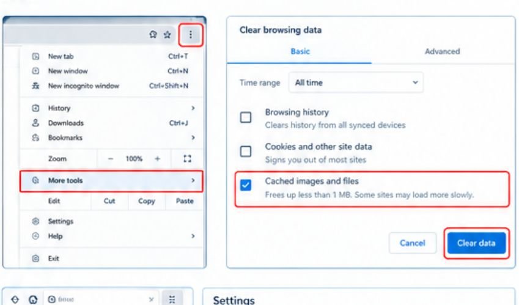Toggle fullscreen icon in Zoom row
This screenshot has height=305, width=519.
point(187,159)
